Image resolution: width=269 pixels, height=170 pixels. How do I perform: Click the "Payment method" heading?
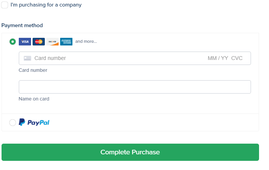pos(22,25)
